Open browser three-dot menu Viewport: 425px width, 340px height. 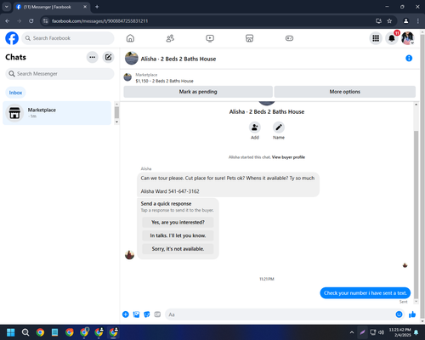click(418, 21)
